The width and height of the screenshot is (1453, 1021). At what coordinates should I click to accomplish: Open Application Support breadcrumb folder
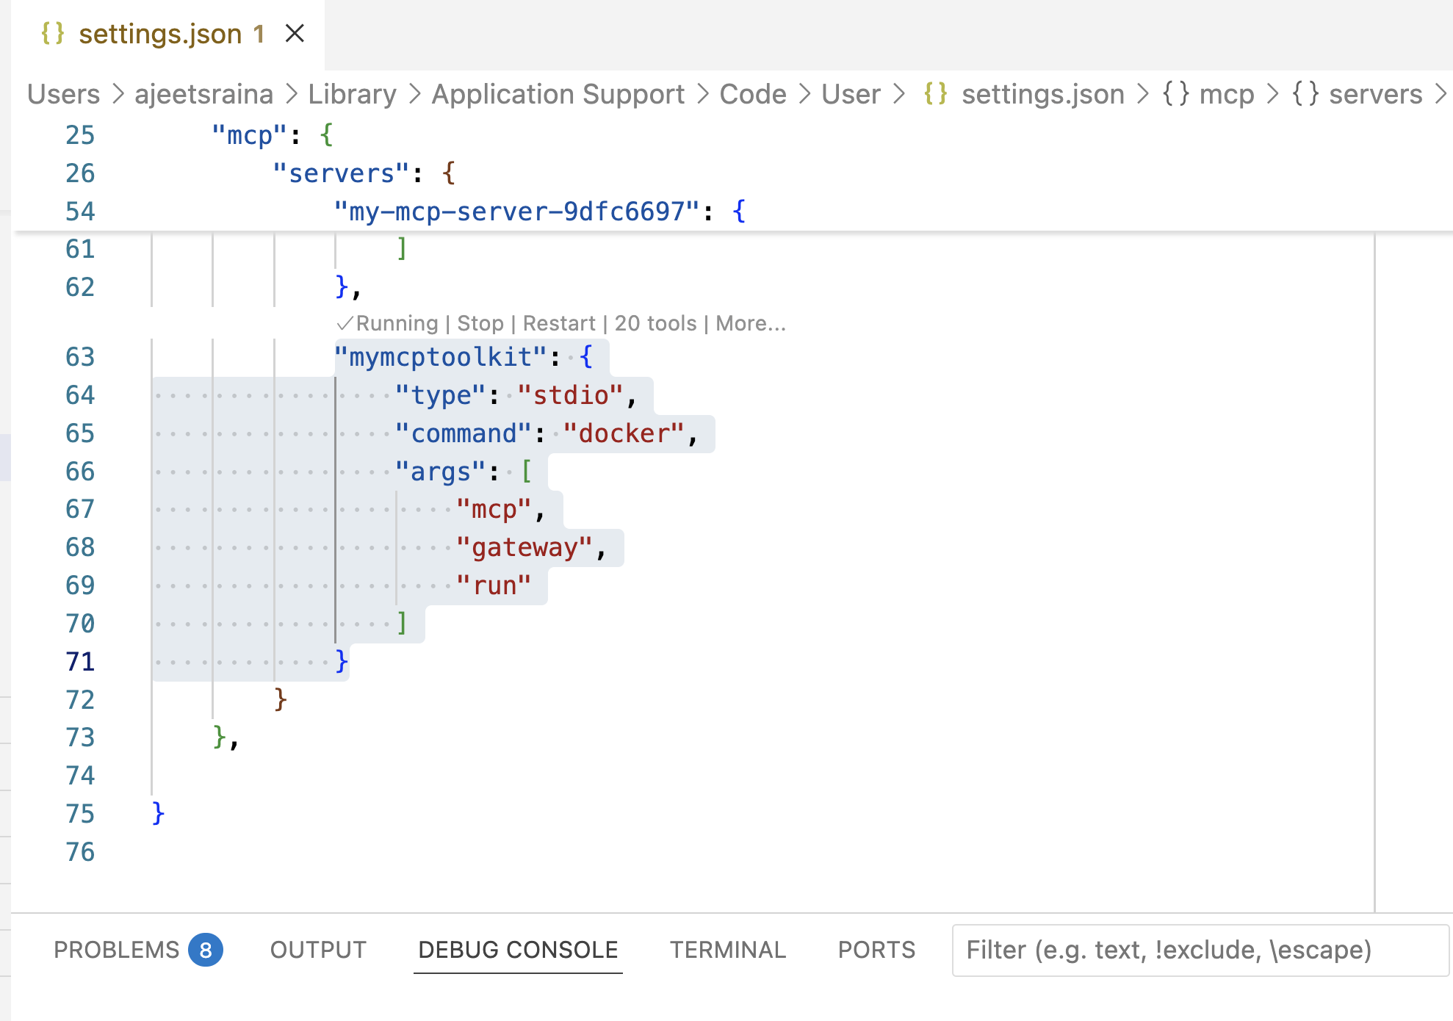pyautogui.click(x=558, y=94)
